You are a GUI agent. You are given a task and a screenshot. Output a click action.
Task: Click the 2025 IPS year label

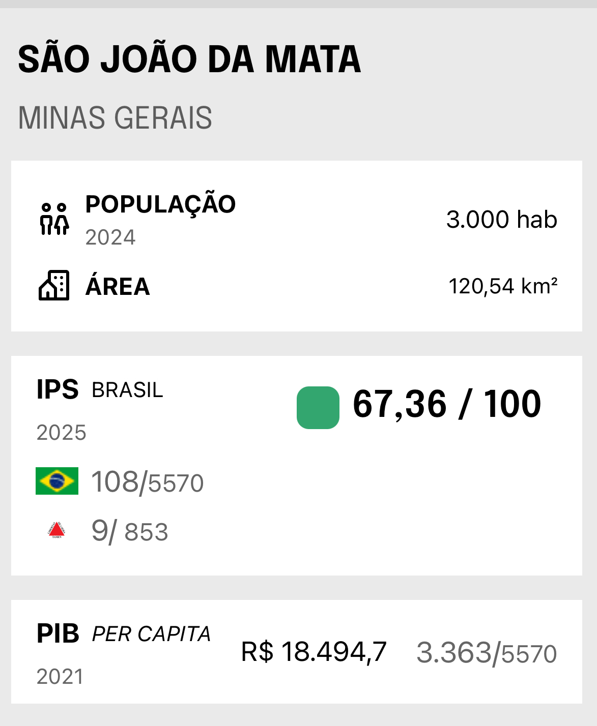62,433
